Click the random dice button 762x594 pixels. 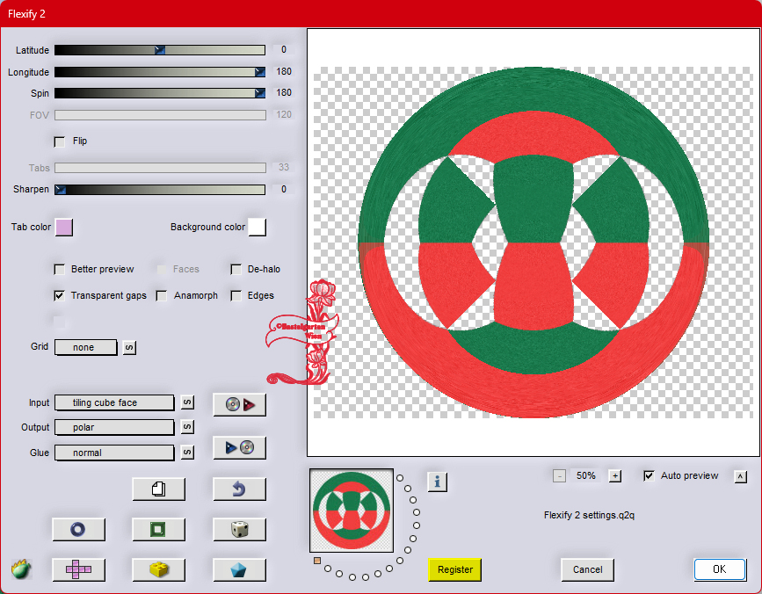pos(239,529)
